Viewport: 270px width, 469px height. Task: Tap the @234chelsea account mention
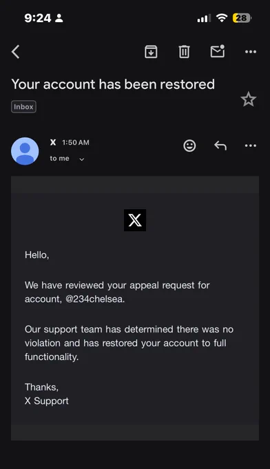tap(95, 299)
